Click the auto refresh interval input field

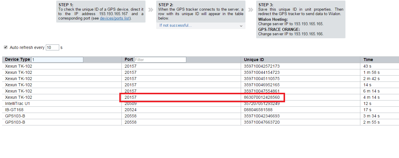[x=52, y=47]
